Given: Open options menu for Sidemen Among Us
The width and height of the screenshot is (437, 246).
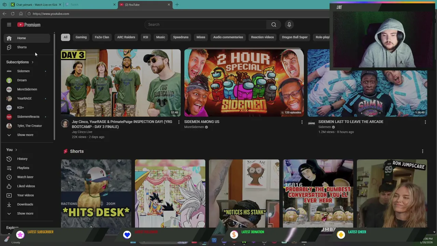Looking at the screenshot, I should click(302, 122).
